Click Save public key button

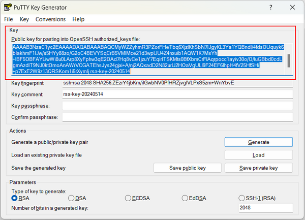pos(187,168)
